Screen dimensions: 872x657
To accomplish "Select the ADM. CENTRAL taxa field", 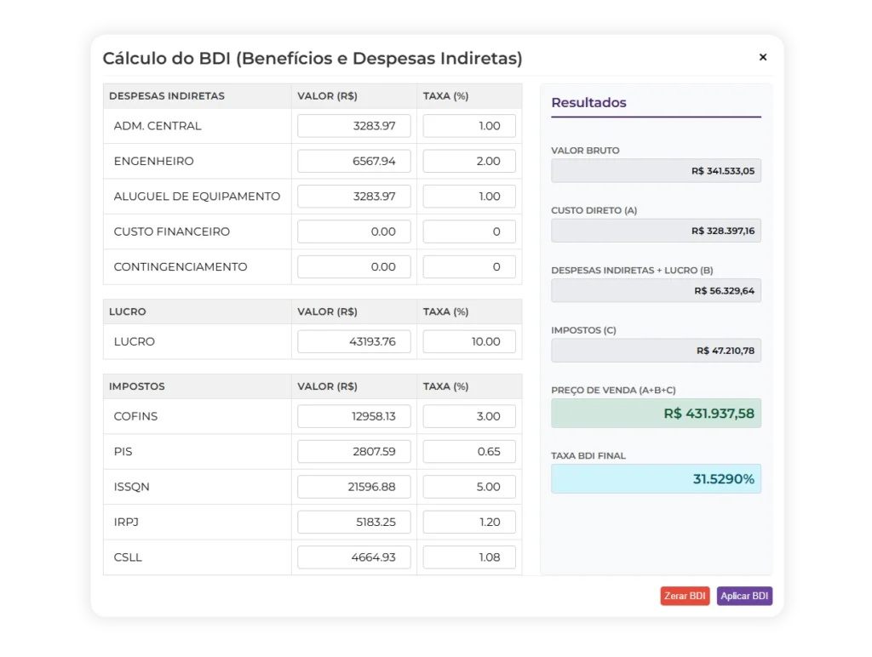I will pos(469,126).
